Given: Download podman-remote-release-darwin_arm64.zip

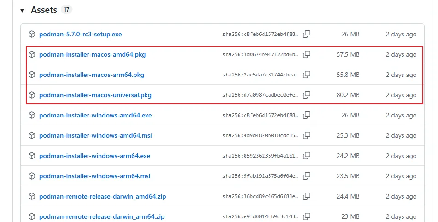Looking at the screenshot, I should point(102,216).
